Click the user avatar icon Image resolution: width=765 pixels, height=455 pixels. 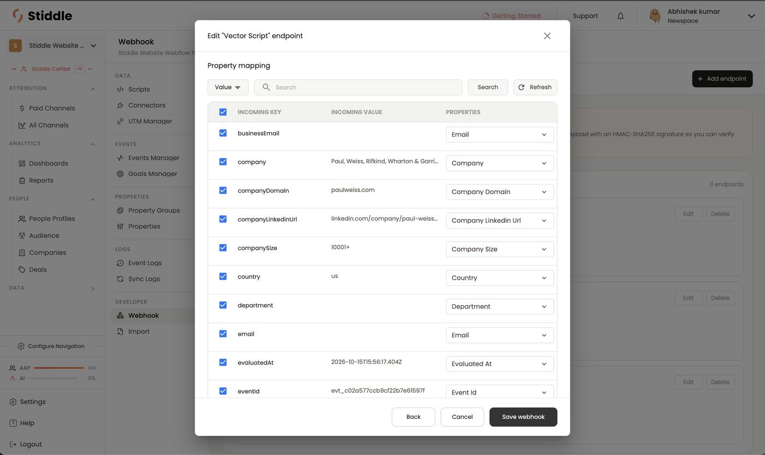point(655,16)
